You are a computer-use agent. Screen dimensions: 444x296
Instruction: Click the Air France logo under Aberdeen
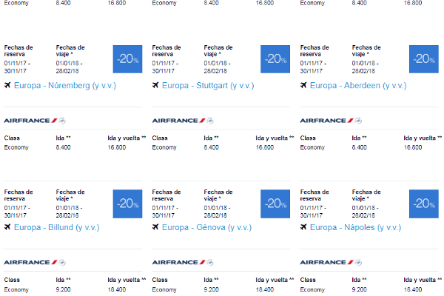coord(331,121)
